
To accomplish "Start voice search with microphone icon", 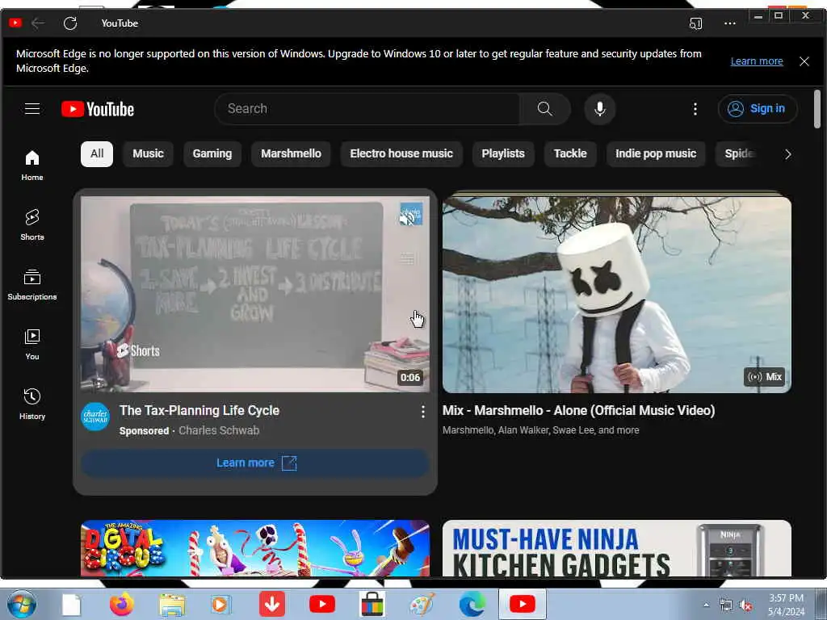I will (x=600, y=109).
